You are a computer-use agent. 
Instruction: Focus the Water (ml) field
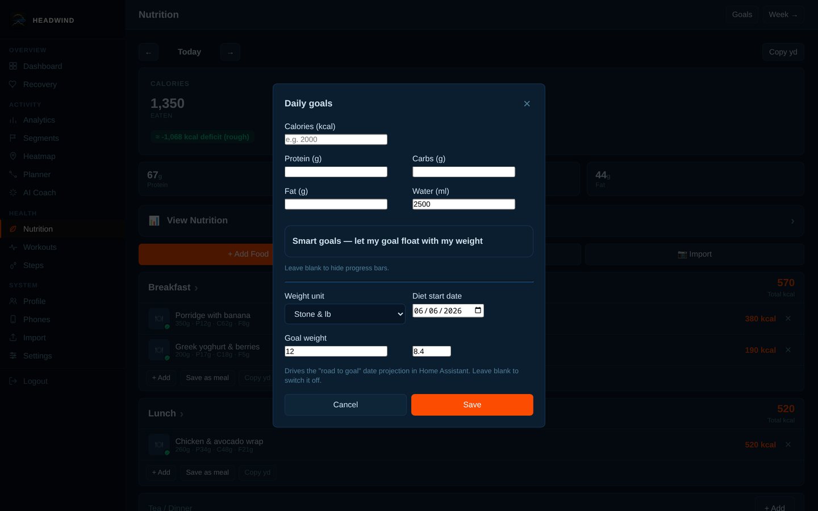[464, 204]
